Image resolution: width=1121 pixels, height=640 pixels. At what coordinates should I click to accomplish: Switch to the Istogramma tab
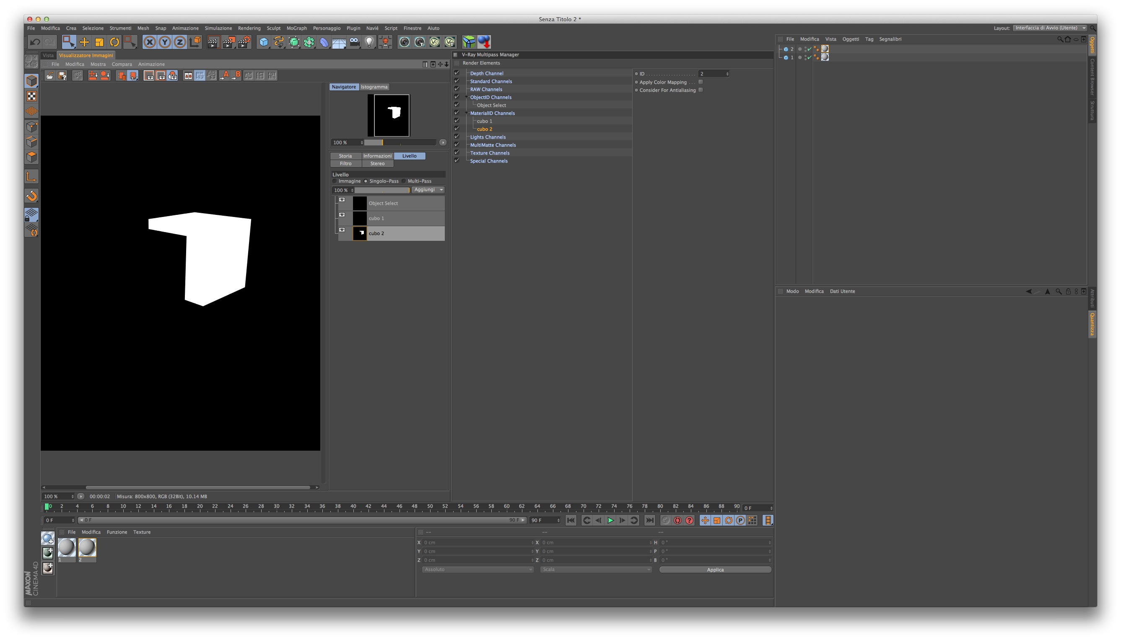(x=374, y=87)
